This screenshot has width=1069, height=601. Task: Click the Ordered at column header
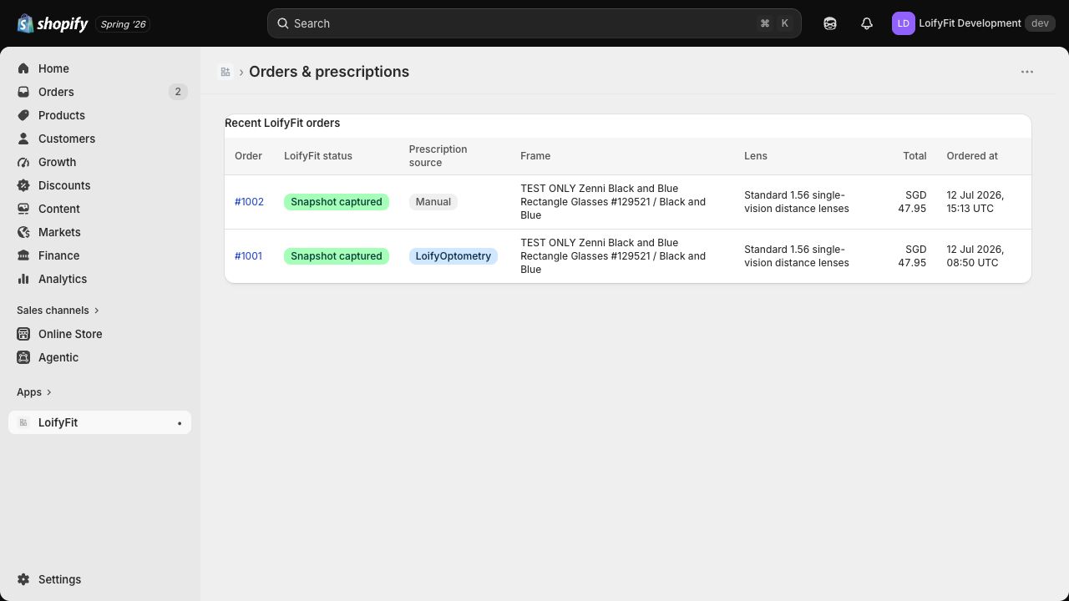click(x=972, y=156)
